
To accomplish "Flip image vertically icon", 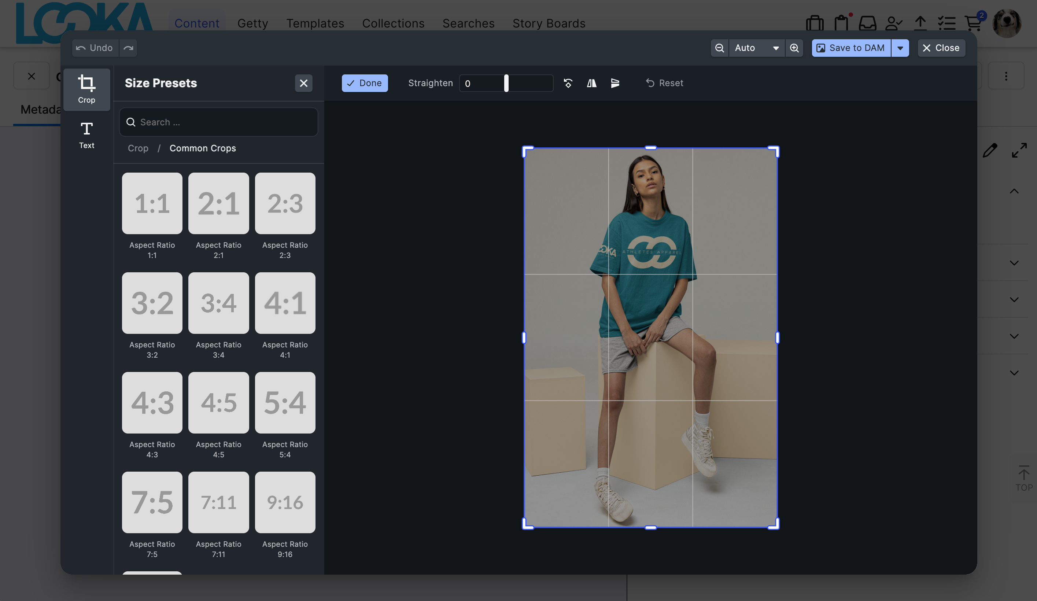I will (615, 83).
